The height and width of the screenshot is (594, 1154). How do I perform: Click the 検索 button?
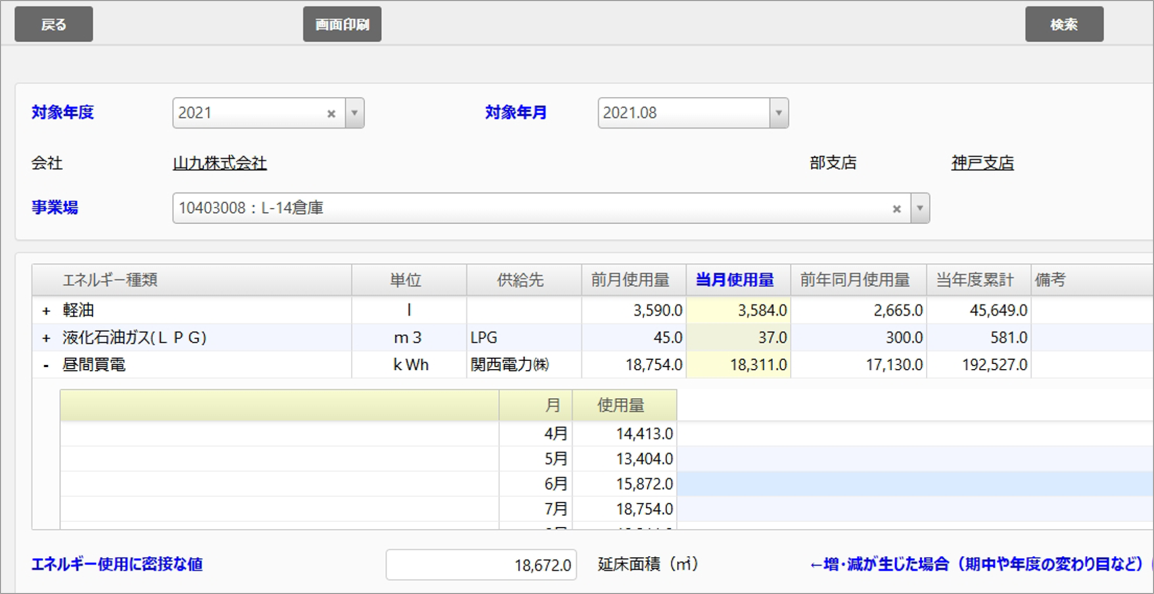tap(1064, 24)
